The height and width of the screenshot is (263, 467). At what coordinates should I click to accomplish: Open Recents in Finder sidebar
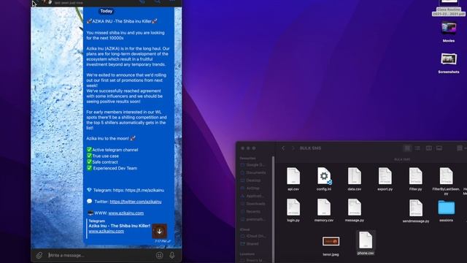tap(250, 211)
